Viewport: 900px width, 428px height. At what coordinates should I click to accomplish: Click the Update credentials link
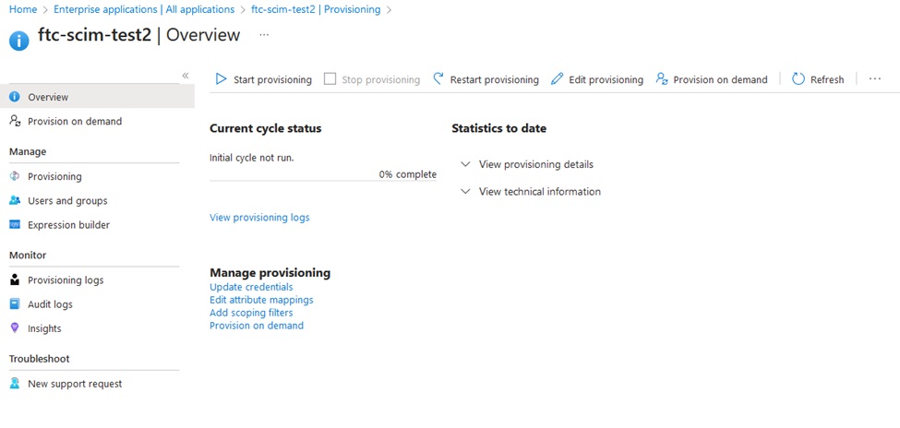251,287
